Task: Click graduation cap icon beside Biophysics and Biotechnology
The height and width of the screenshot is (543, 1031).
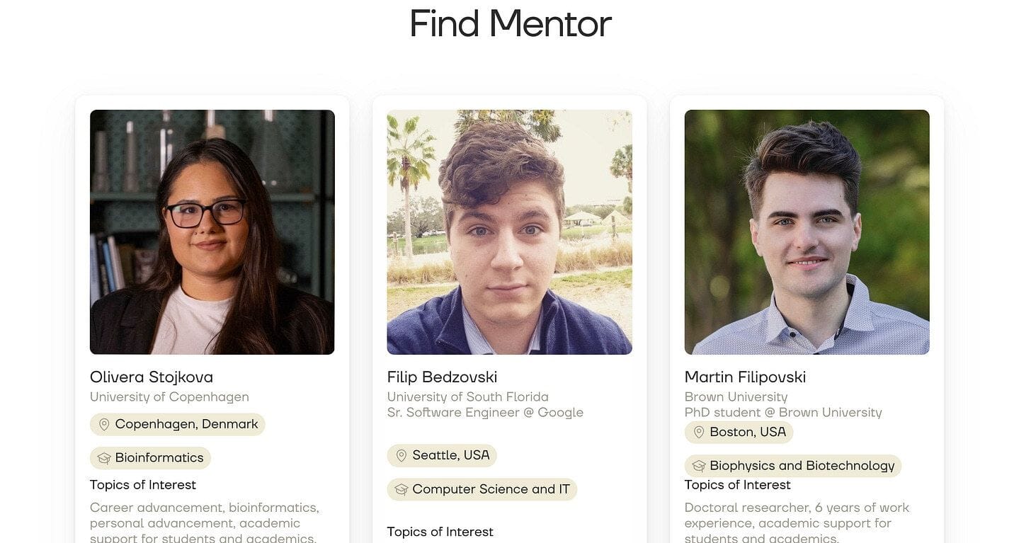Action: click(x=699, y=466)
